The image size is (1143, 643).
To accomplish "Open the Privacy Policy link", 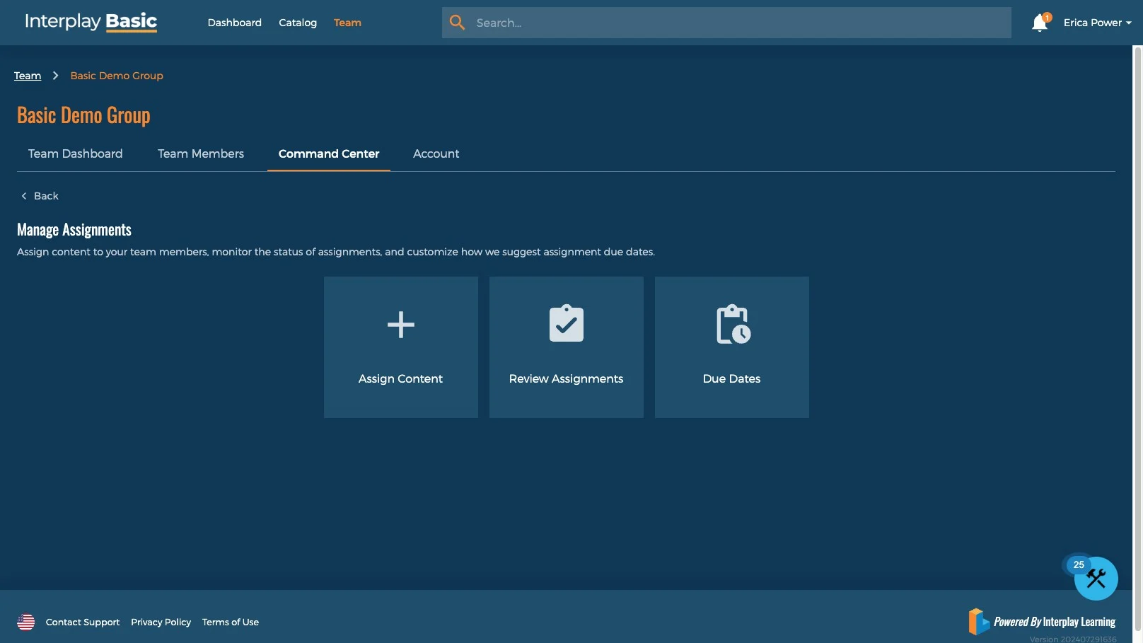I will coord(161,622).
